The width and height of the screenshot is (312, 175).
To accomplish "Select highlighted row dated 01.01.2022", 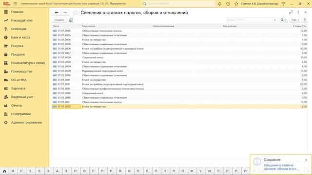I will point(180,106).
